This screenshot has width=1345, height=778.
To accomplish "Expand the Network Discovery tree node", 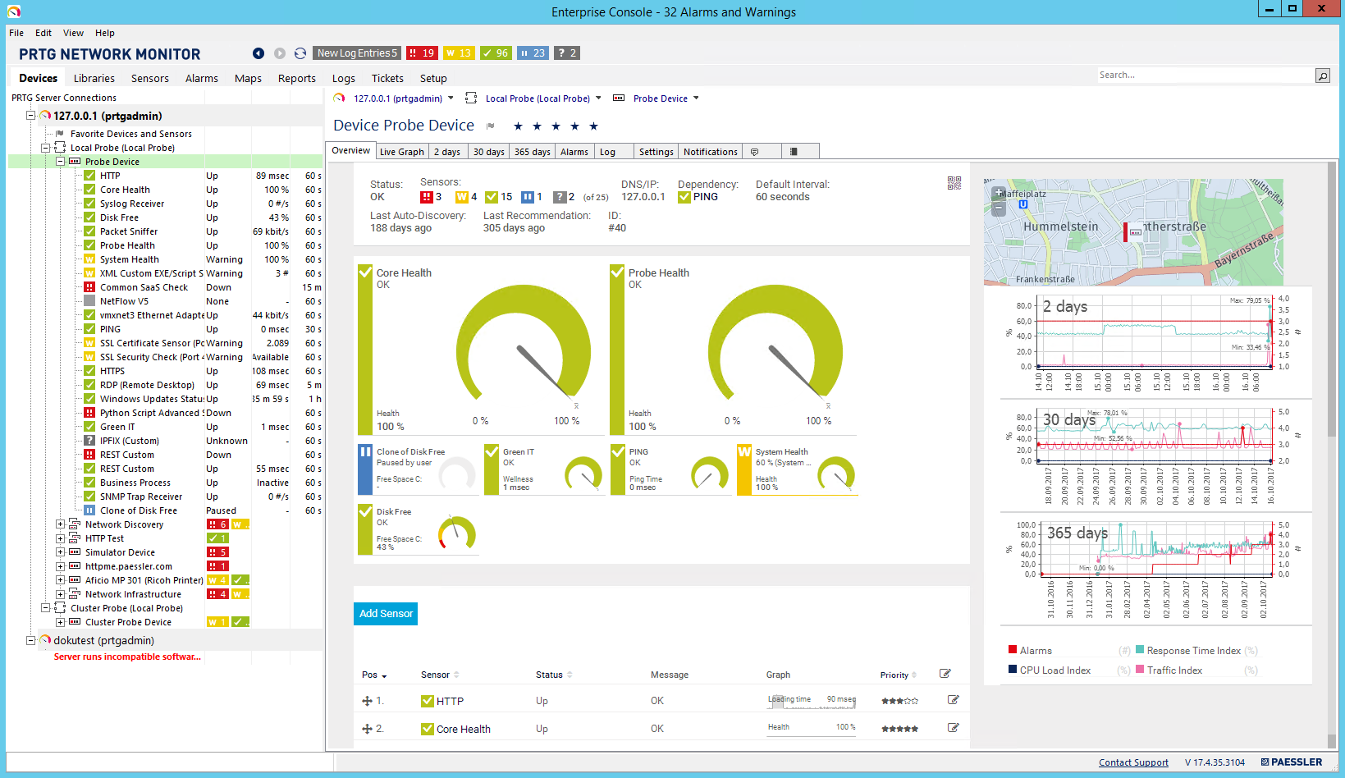I will 60,524.
